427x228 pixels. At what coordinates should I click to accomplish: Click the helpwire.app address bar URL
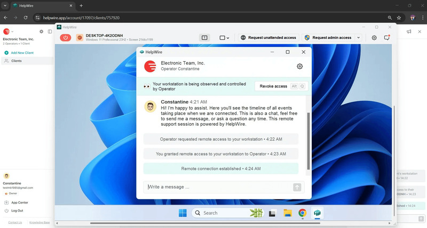tap(81, 18)
